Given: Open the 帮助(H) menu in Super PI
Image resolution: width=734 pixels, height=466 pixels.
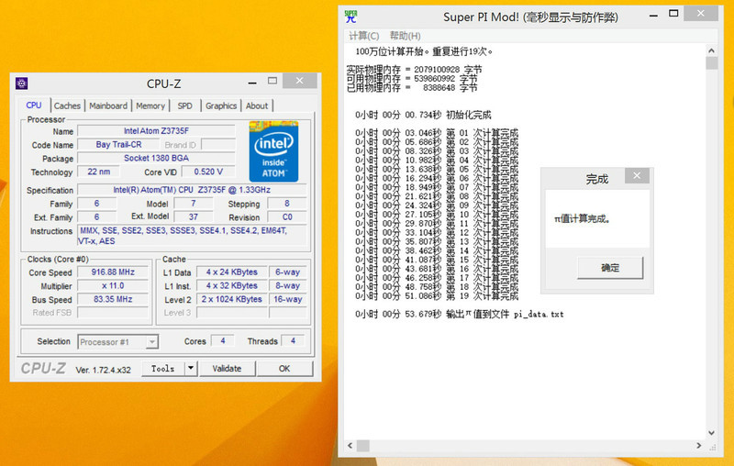Looking at the screenshot, I should tap(405, 36).
